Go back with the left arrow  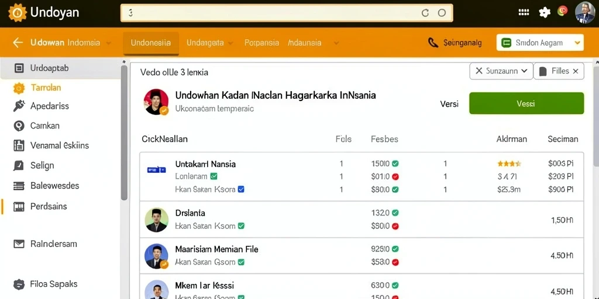point(18,42)
